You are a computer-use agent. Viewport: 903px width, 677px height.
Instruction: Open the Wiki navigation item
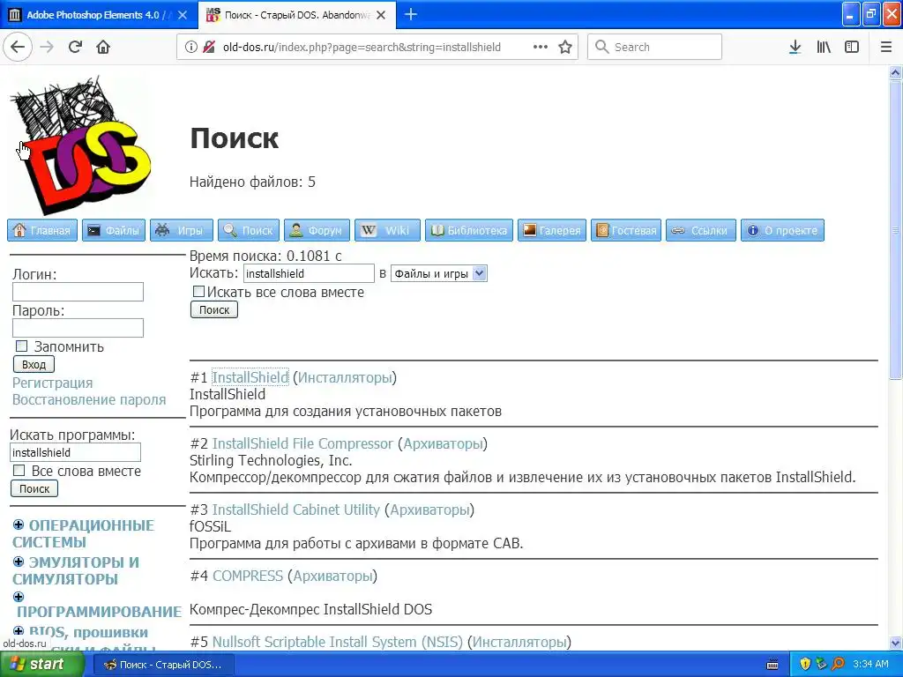tap(387, 230)
